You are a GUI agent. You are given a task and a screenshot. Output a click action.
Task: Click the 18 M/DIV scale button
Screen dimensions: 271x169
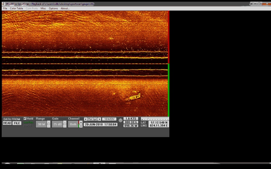pos(109,119)
